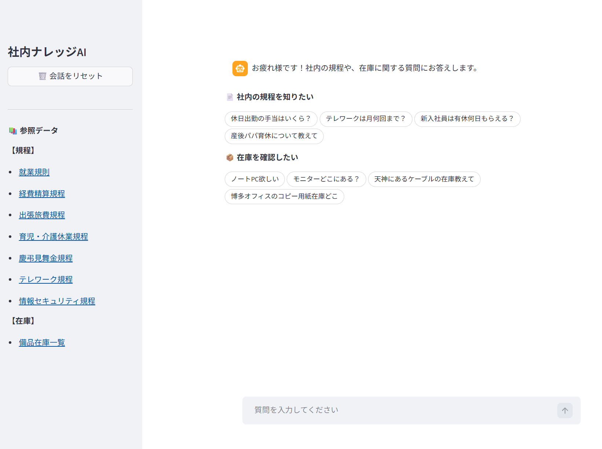
Task: Open the 育児・介護休業規程 link
Action: (x=54, y=237)
